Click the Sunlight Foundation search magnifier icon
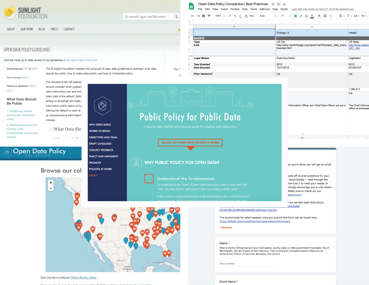369x285 pixels. coord(176,16)
